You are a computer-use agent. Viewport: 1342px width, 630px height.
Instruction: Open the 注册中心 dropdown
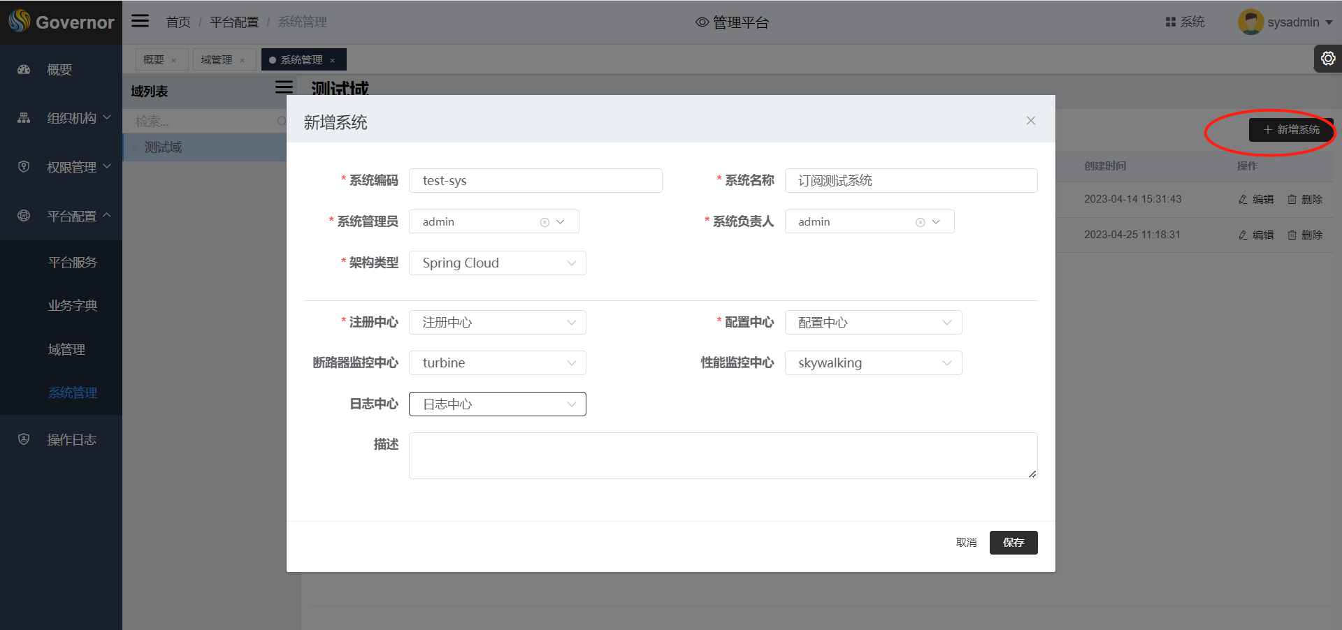click(497, 323)
